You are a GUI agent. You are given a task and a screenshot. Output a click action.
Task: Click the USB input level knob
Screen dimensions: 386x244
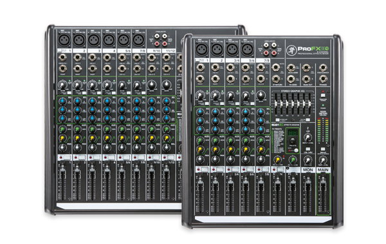308,137
